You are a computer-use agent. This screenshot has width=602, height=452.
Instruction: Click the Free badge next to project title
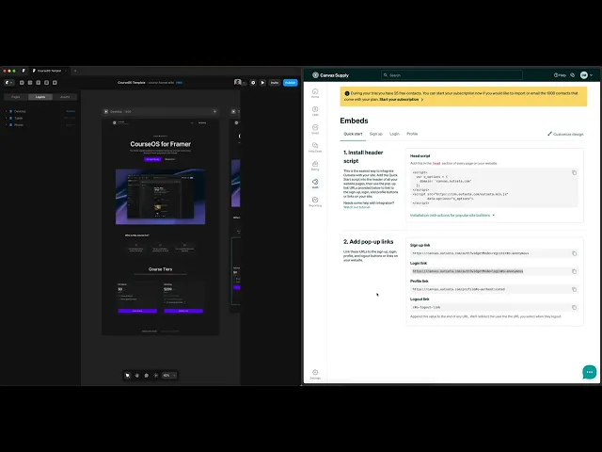(x=179, y=83)
